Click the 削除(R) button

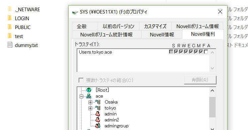pos(200,80)
